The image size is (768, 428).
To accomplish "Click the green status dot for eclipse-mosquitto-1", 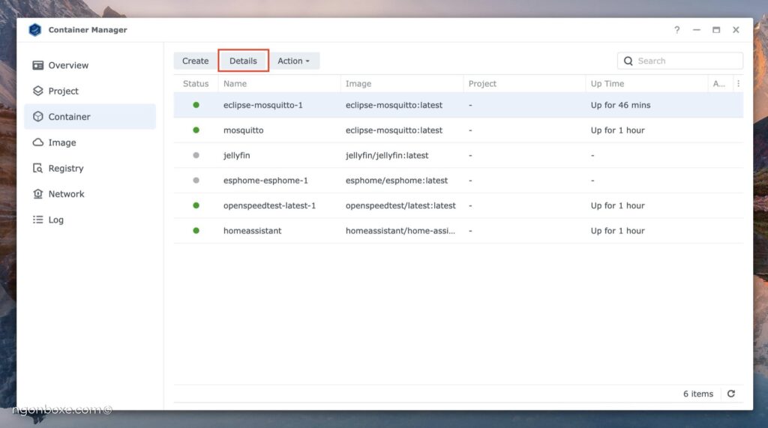I will [196, 105].
